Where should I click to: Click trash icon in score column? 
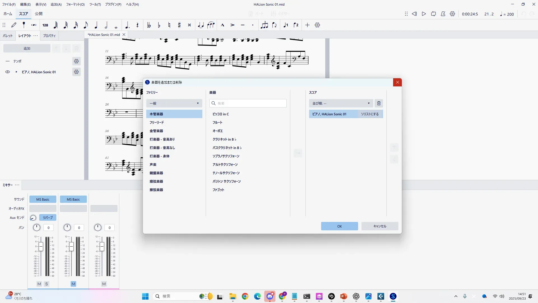(379, 103)
